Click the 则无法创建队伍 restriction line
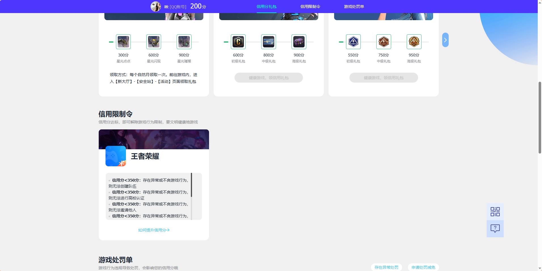 click(123, 186)
